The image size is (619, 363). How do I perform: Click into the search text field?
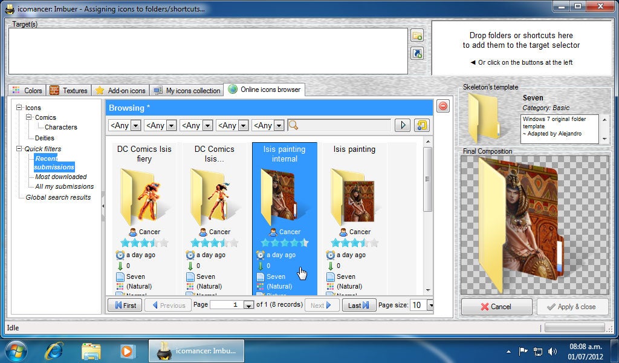tap(344, 125)
